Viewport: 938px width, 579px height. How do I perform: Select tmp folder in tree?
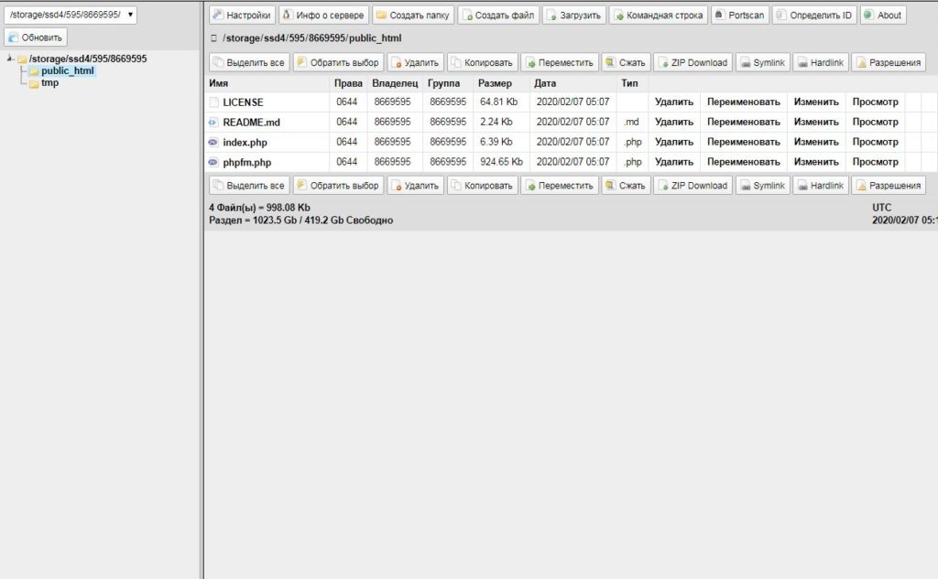(x=49, y=82)
